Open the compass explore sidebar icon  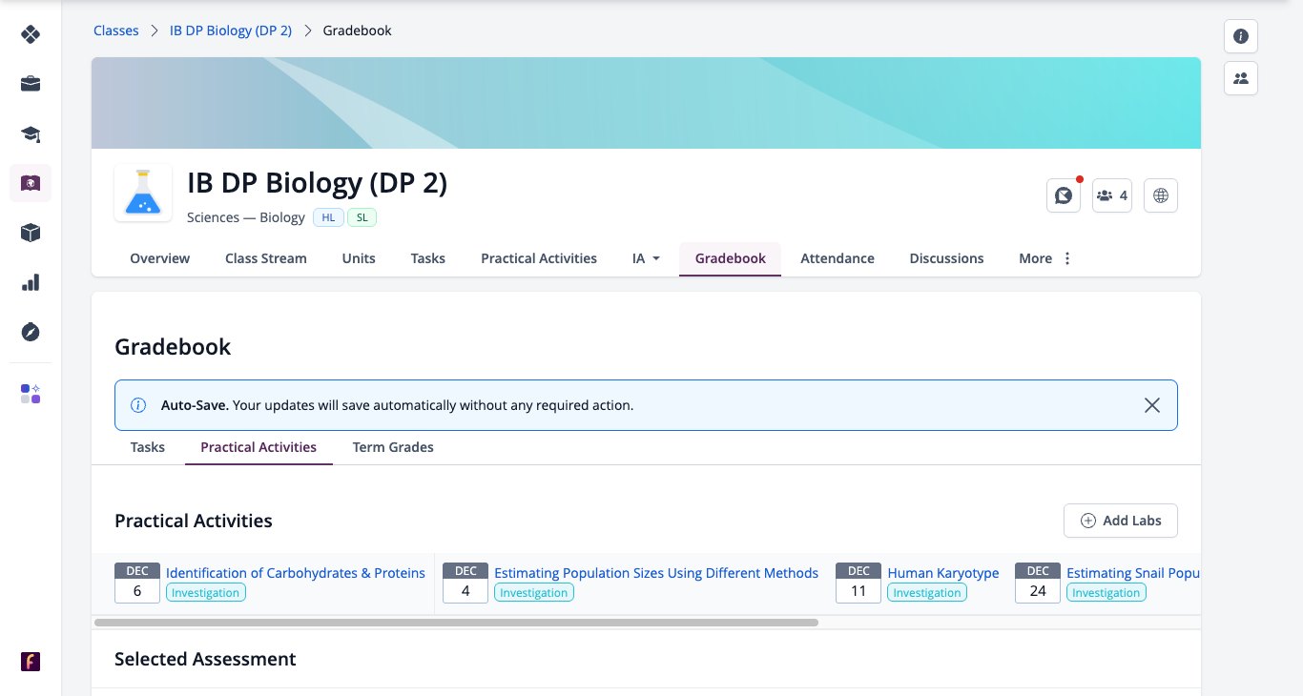pos(31,332)
